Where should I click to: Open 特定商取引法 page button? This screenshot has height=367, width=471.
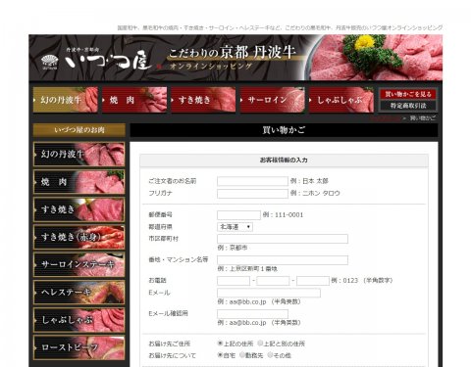[408, 106]
